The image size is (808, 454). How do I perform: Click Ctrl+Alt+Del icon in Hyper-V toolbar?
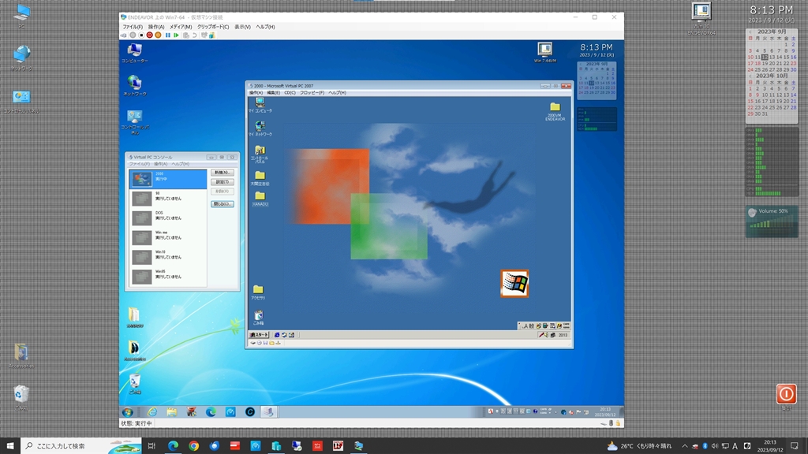pos(124,35)
